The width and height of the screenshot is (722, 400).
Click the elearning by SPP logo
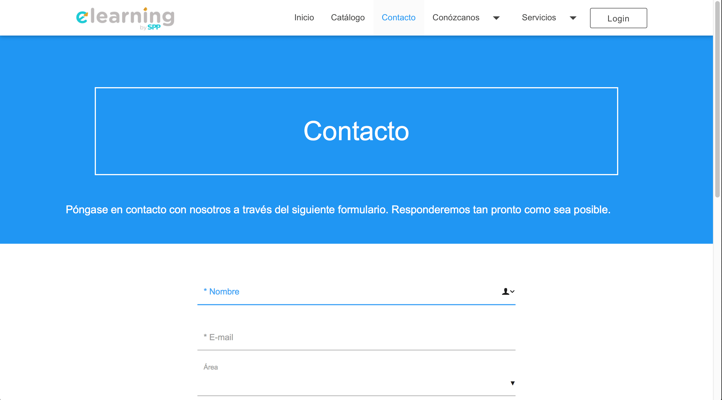click(125, 18)
